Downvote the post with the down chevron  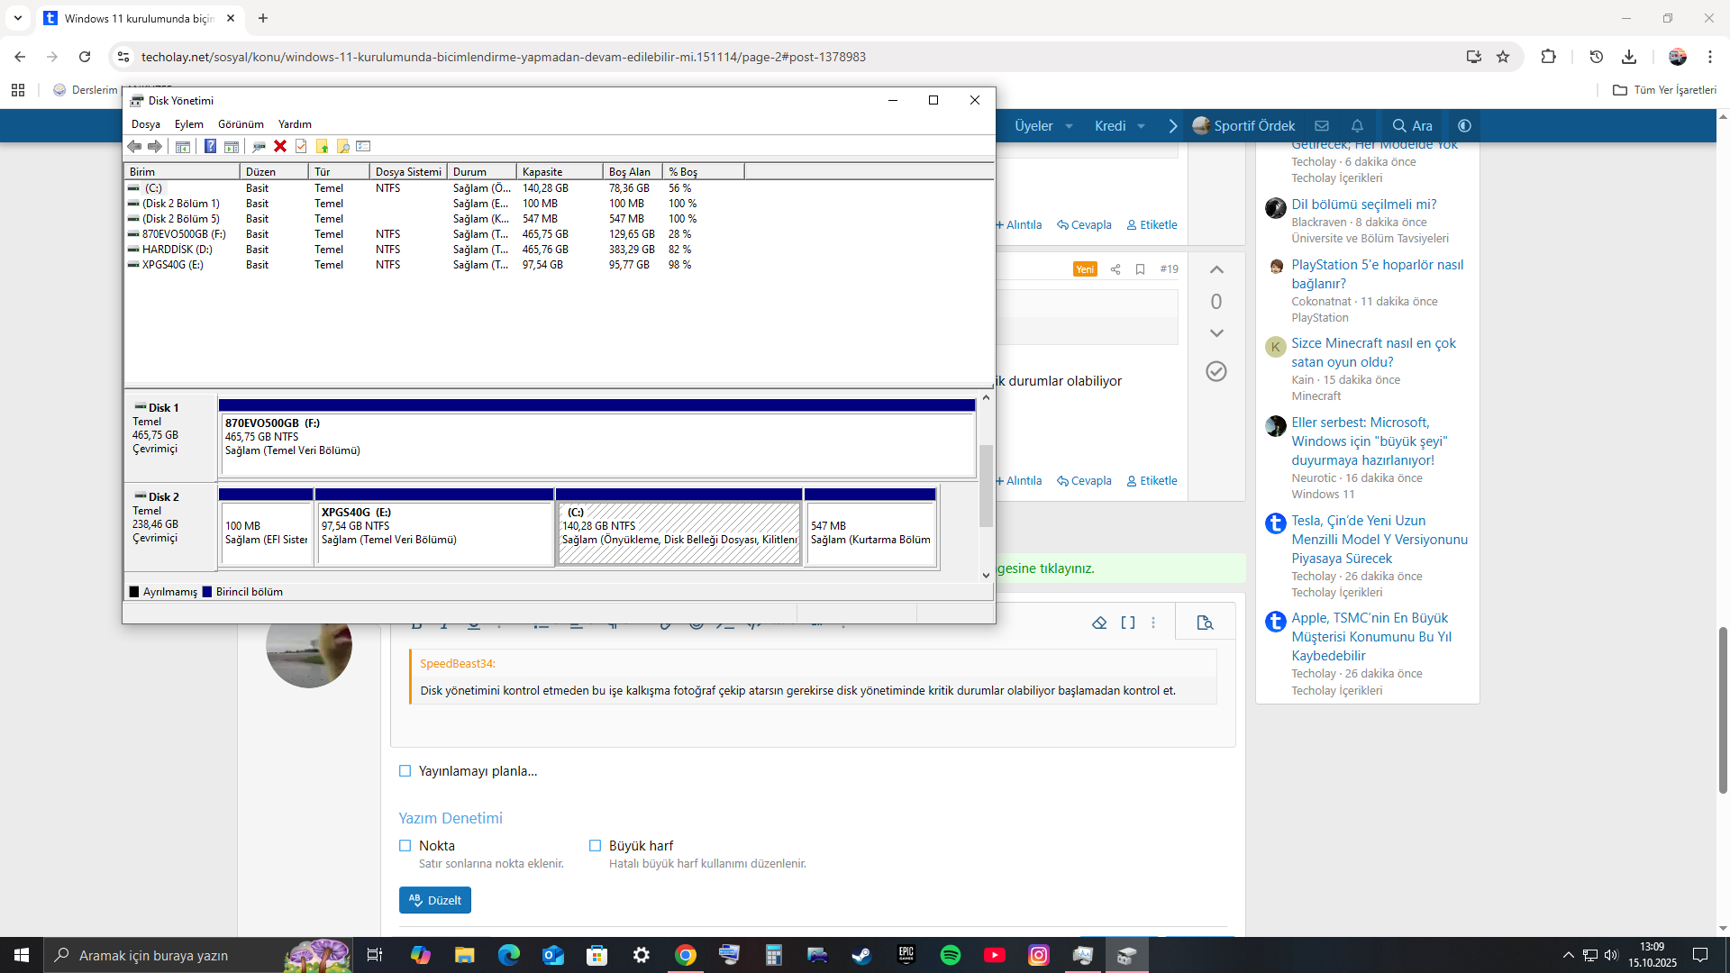1216,333
